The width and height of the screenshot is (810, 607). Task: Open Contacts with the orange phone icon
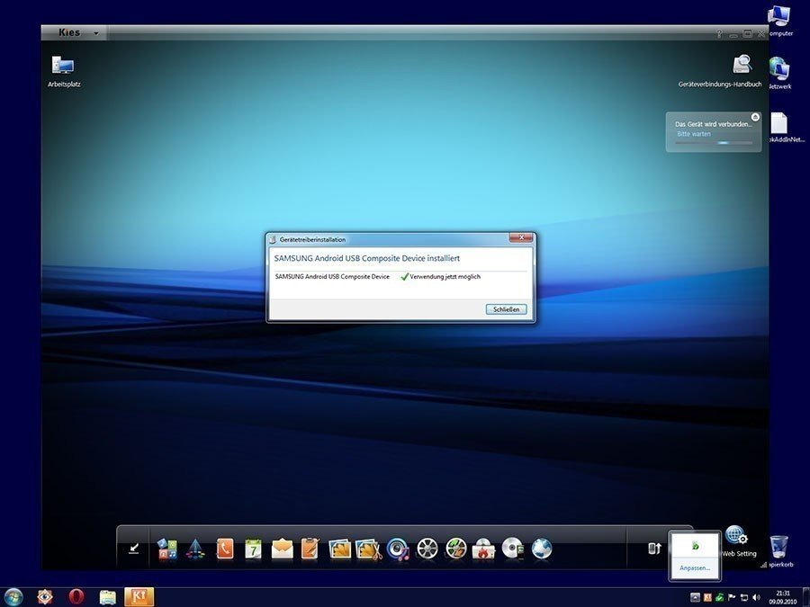click(225, 549)
